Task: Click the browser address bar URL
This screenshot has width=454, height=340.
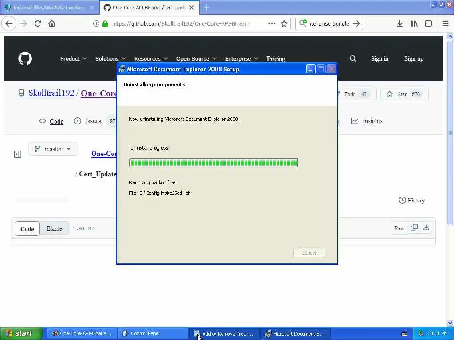Action: pos(181,23)
